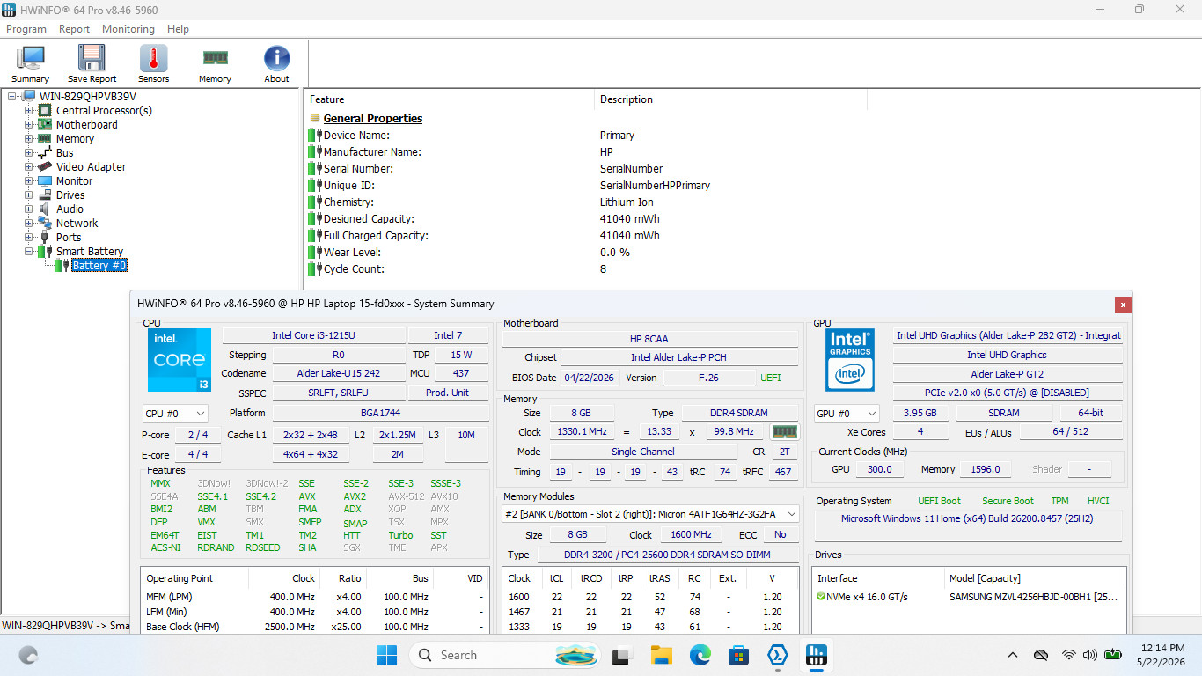Screen dimensions: 1202x676
Task: Expand the Central Processor(s) node
Action: tap(29, 111)
